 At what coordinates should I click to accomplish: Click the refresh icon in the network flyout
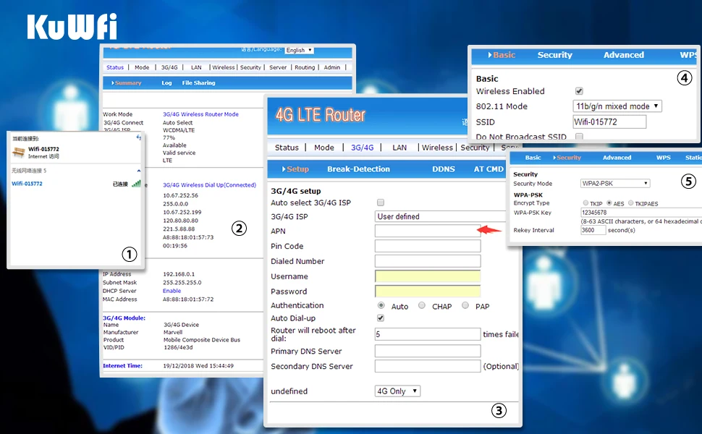(138, 137)
